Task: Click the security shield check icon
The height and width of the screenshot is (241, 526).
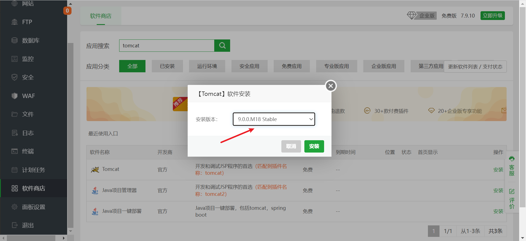Action: coord(15,77)
